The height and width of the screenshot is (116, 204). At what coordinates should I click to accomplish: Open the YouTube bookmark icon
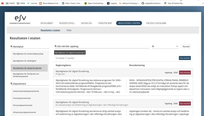pyautogui.click(x=2, y=3)
